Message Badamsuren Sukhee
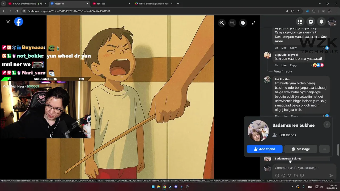Viewport: 340px width, 191px height. click(x=301, y=149)
